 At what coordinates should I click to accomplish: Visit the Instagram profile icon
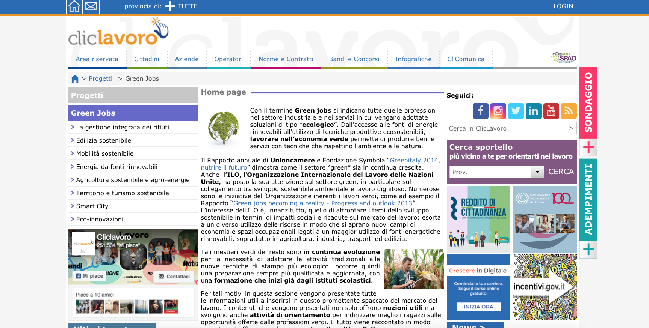[498, 111]
